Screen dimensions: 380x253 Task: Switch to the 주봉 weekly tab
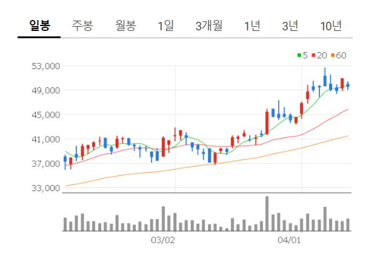coord(82,25)
